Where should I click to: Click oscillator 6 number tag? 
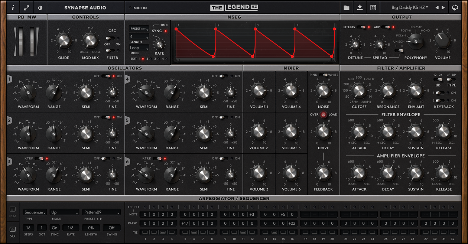tap(127, 162)
